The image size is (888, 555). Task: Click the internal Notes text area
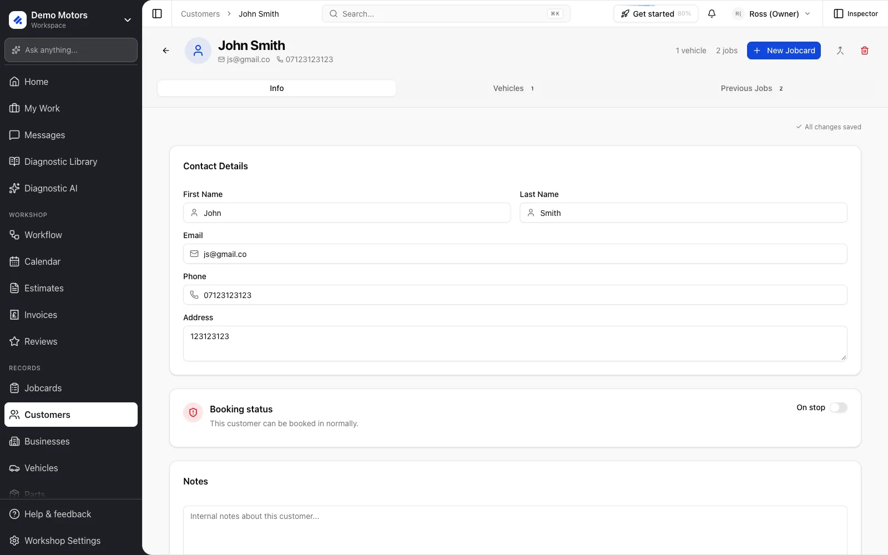(x=515, y=530)
